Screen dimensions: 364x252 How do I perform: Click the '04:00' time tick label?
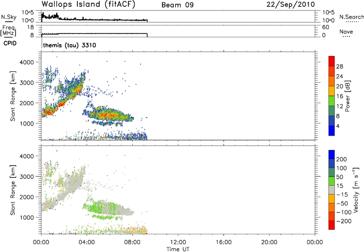tap(86, 242)
